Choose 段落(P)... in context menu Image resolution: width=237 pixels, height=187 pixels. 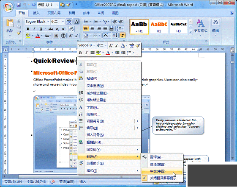point(109,114)
